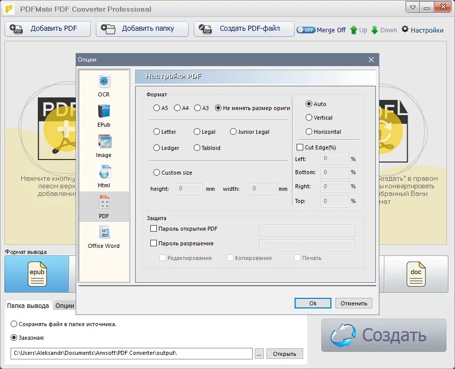Click the Добавить папку button
The width and height of the screenshot is (455, 369).
(x=142, y=29)
